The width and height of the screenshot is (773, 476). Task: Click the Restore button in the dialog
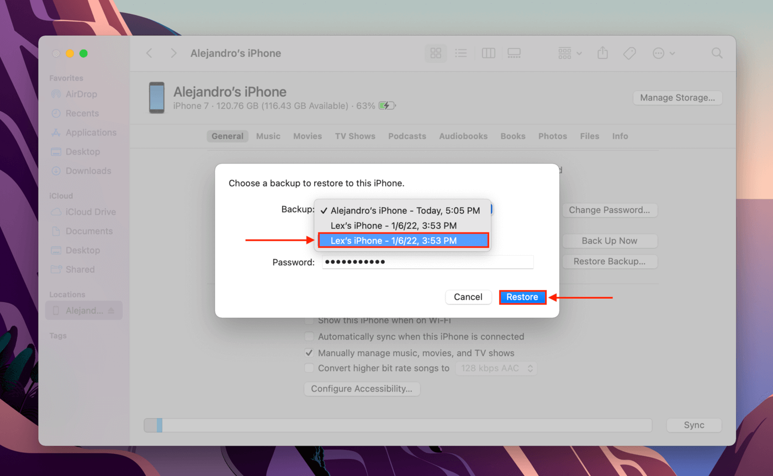(x=522, y=297)
